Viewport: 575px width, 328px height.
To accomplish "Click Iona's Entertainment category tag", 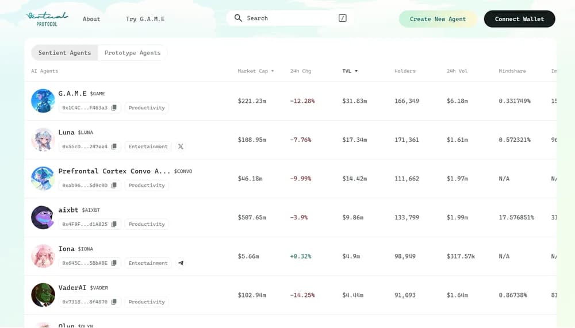I will pos(148,263).
